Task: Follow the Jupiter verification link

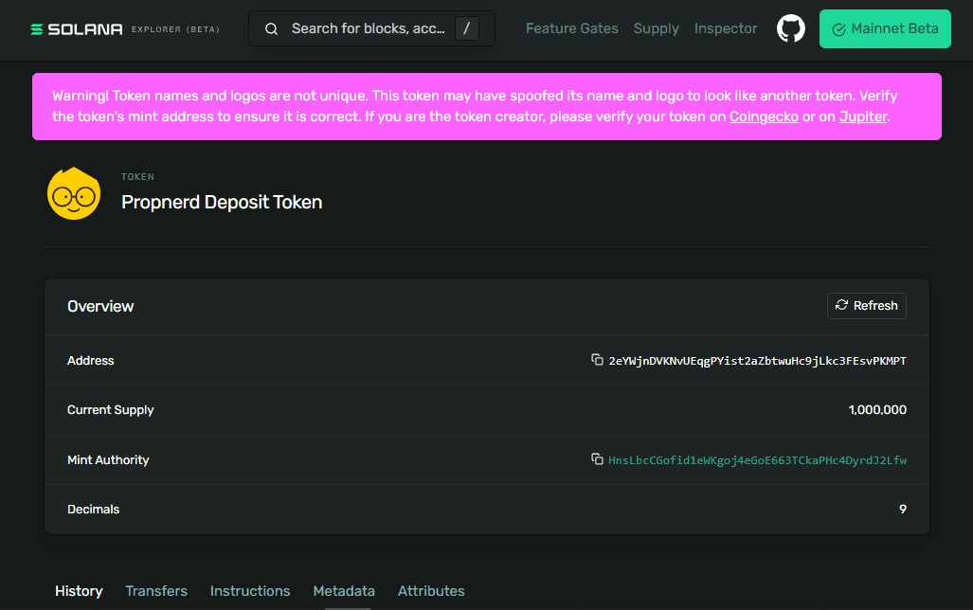Action: tap(862, 117)
